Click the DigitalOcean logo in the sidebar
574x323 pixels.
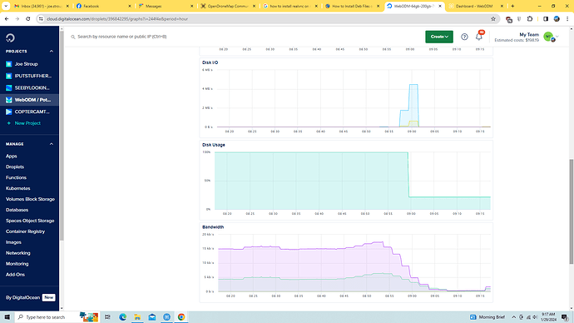[x=10, y=37]
